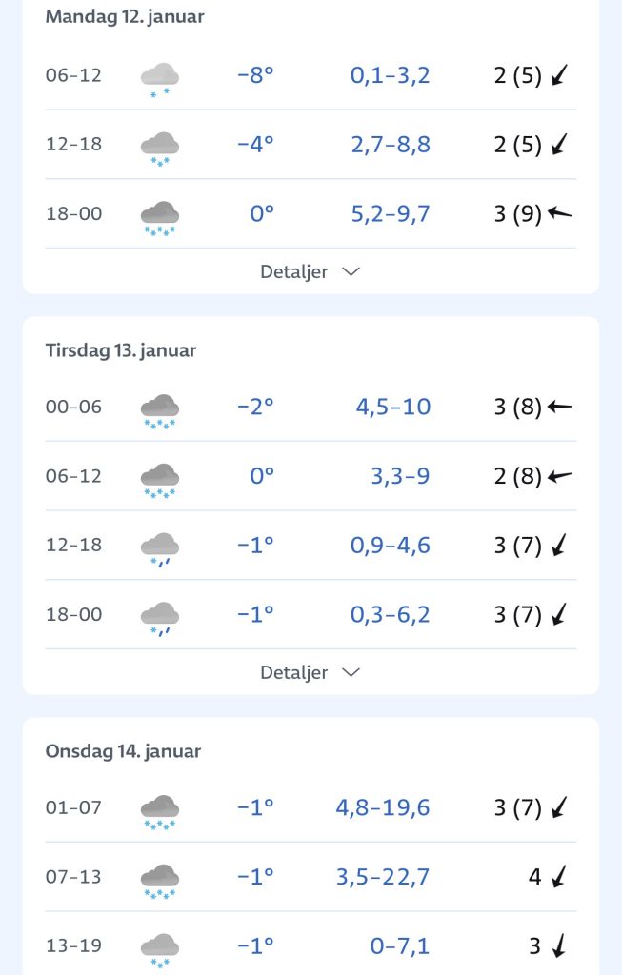
Task: Click the heavy snow icon for Onsdag 01-07
Action: point(159,810)
